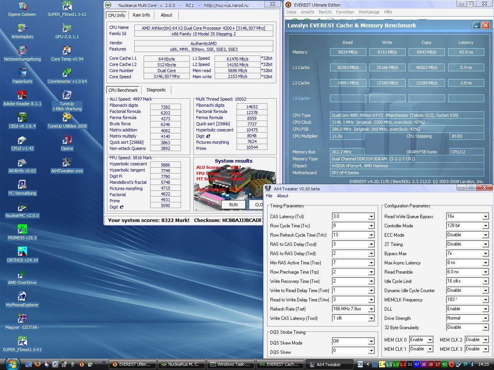This screenshot has width=494, height=370.
Task: Expand the Row Cycle Time (Trc) dropdown
Action: pos(371,226)
